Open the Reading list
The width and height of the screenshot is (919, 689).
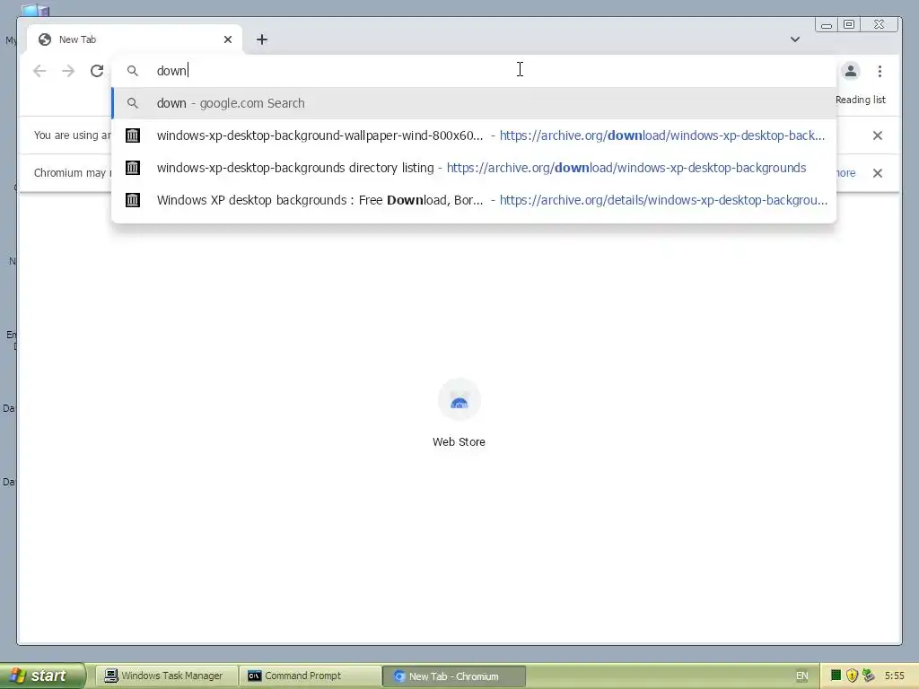pos(861,100)
